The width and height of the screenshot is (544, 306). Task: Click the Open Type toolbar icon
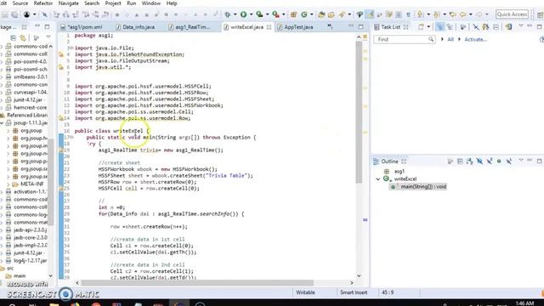(321, 14)
